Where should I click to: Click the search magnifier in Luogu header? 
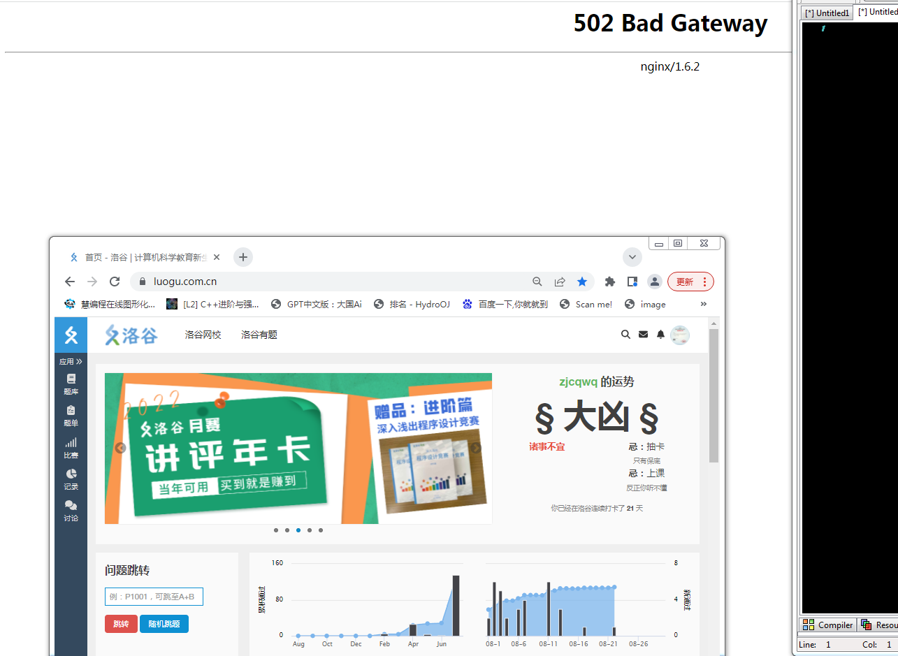pos(625,335)
